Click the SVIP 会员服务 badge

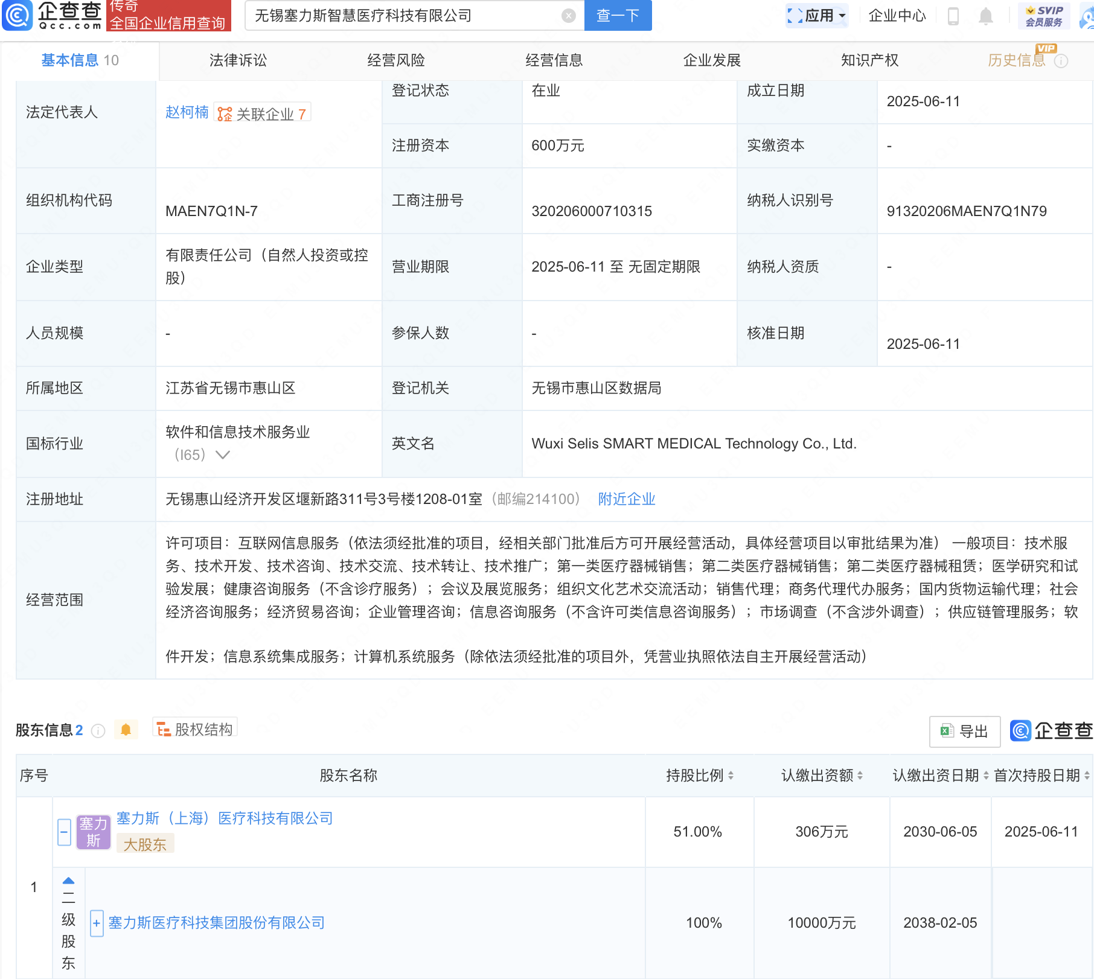(1044, 16)
